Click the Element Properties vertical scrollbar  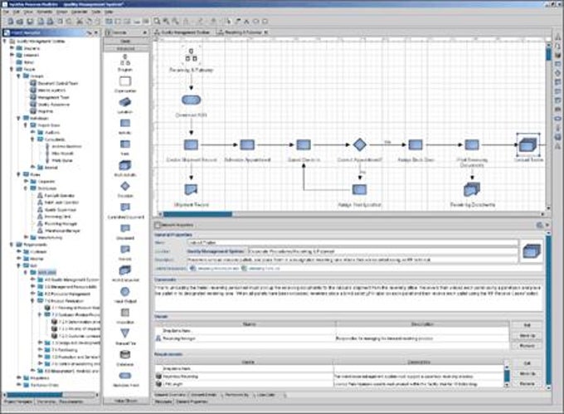(548, 309)
